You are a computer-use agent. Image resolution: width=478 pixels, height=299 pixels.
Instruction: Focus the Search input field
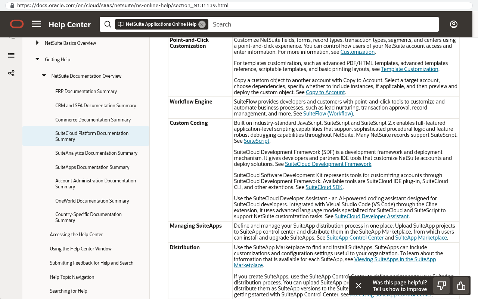pyautogui.click(x=323, y=24)
